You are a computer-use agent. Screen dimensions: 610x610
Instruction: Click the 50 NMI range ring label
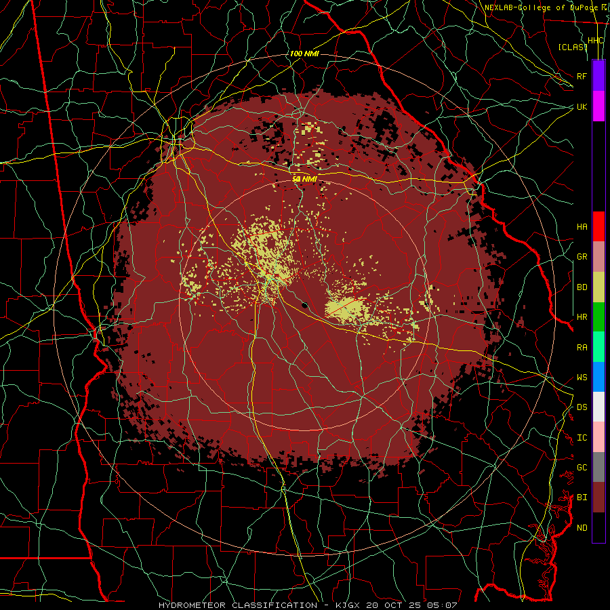304,180
